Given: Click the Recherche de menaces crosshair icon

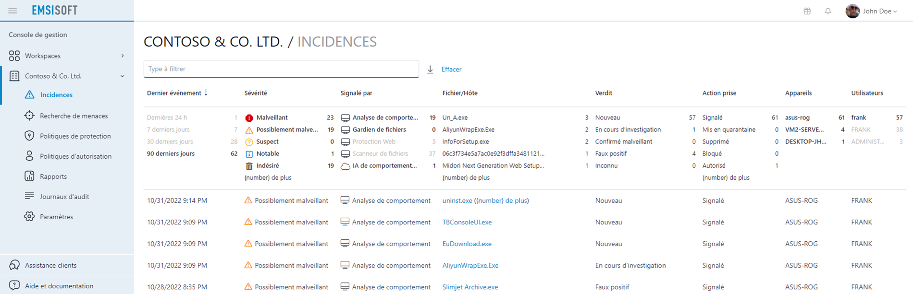Looking at the screenshot, I should click(29, 116).
